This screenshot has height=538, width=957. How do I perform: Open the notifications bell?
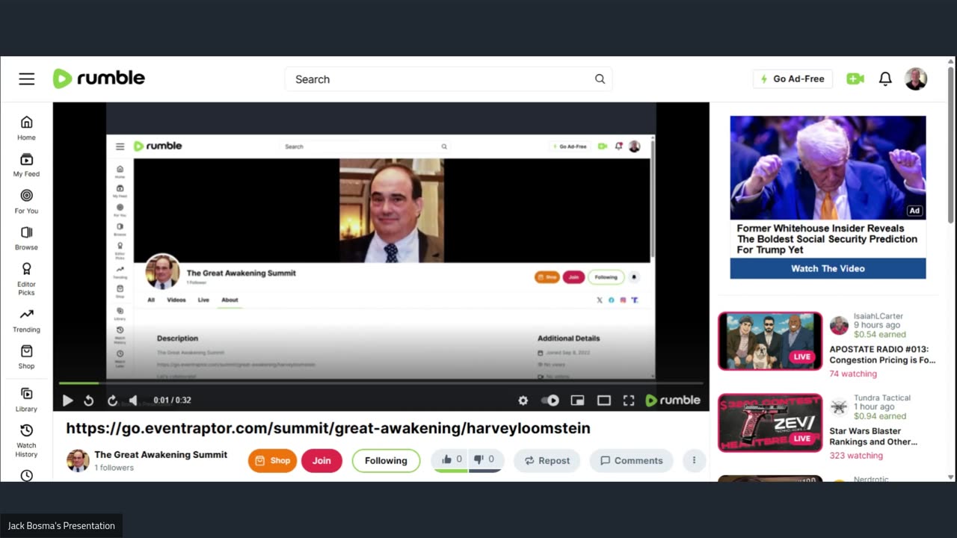(x=885, y=78)
